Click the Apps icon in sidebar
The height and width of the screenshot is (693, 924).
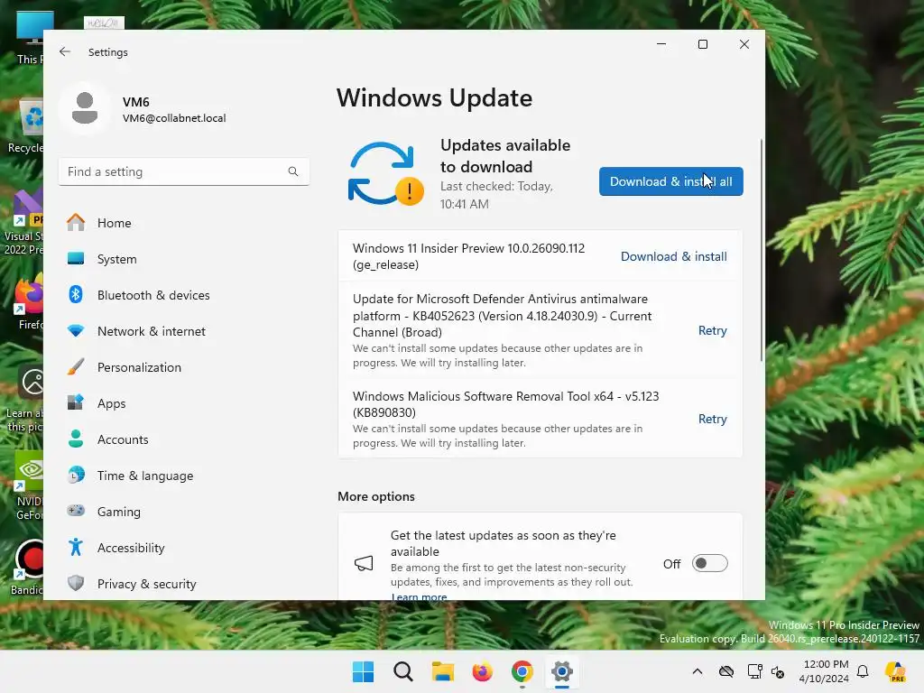[x=76, y=402]
